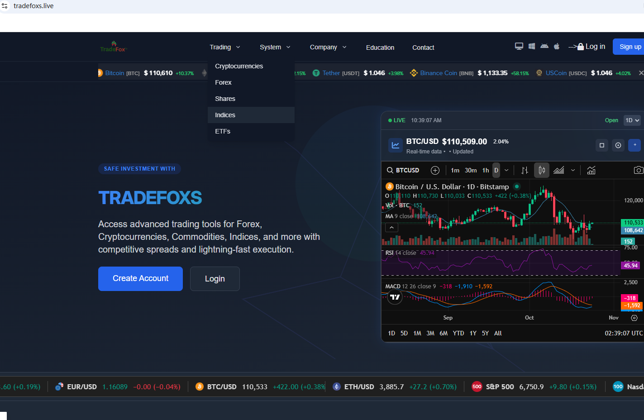Image resolution: width=644 pixels, height=420 pixels.
Task: Click the S&P 500 badge in bottom ticker
Action: coord(477,387)
